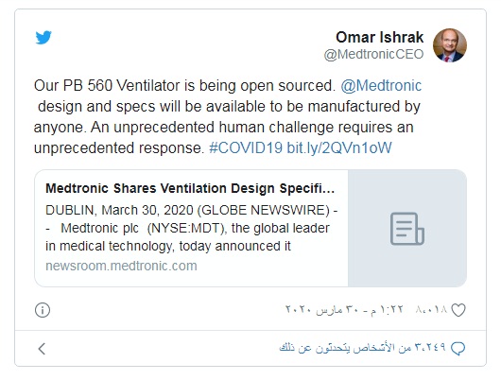The height and width of the screenshot is (380, 501).
Task: Open Omar Ishrak's profile picture
Action: (x=450, y=45)
